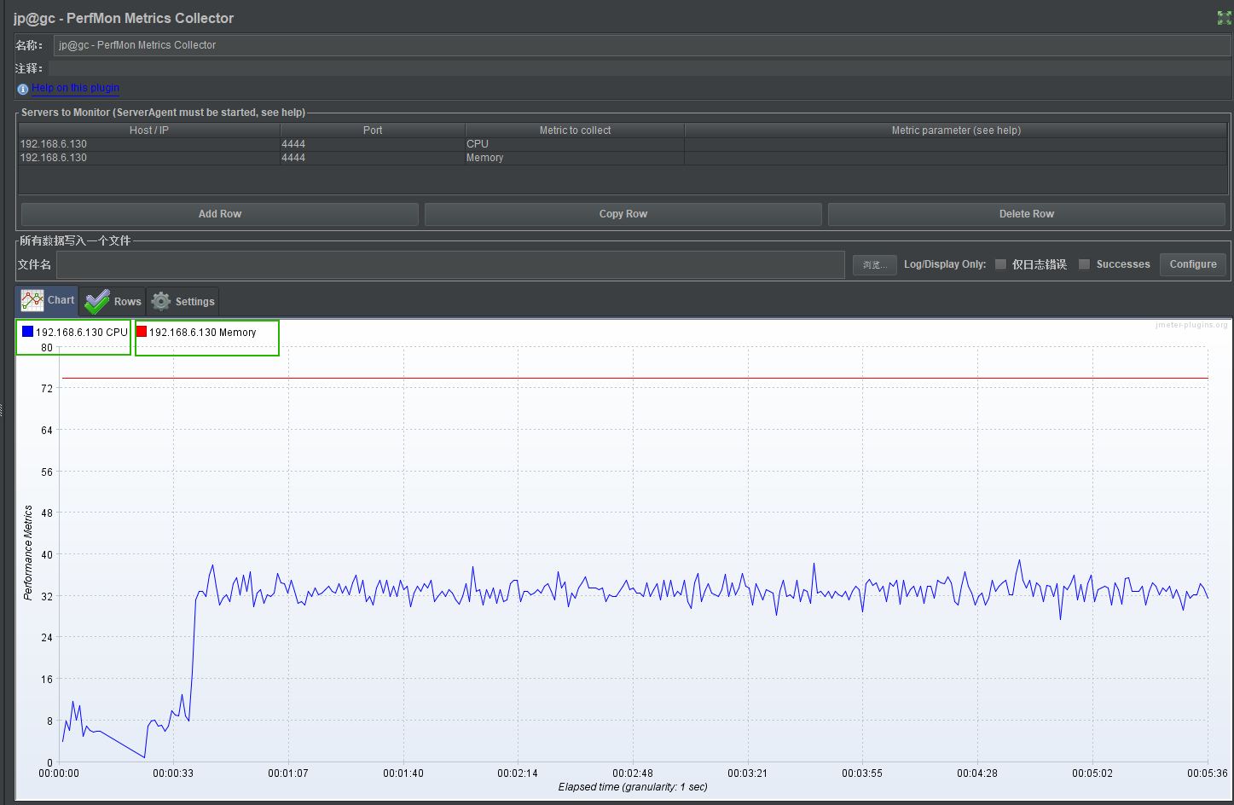1234x805 pixels.
Task: Enable the Successes checkbox
Action: (1085, 264)
